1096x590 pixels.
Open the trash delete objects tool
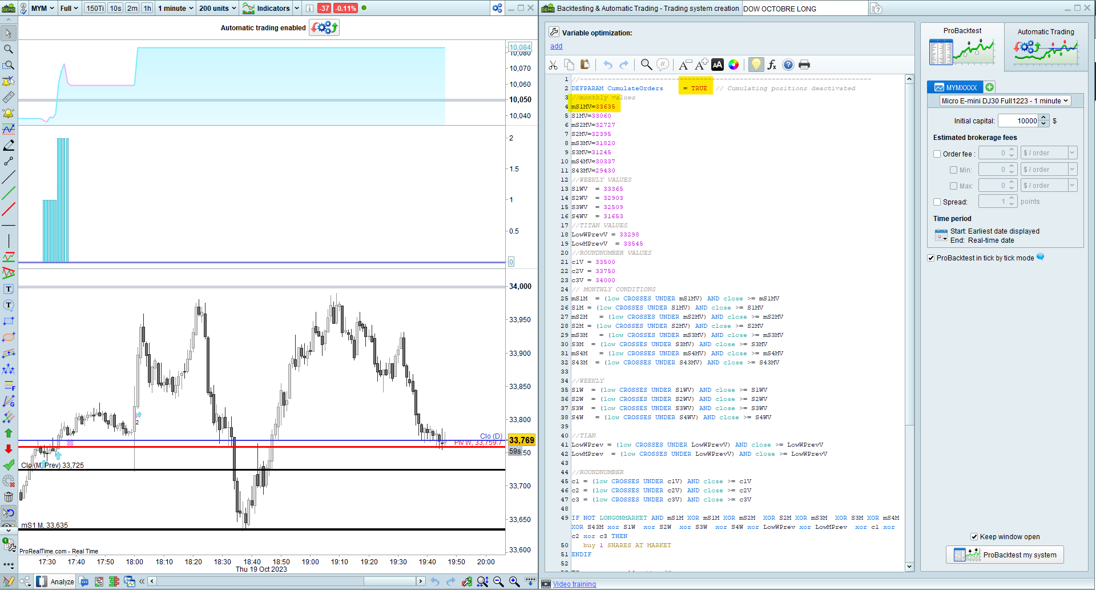coord(9,497)
